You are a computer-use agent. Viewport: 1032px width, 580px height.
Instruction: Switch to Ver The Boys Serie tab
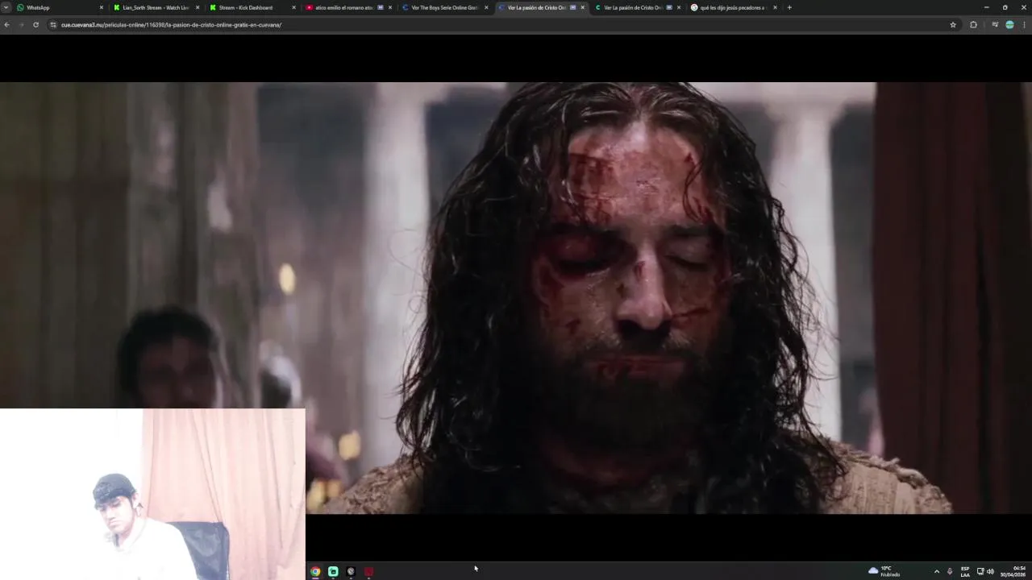[443, 7]
